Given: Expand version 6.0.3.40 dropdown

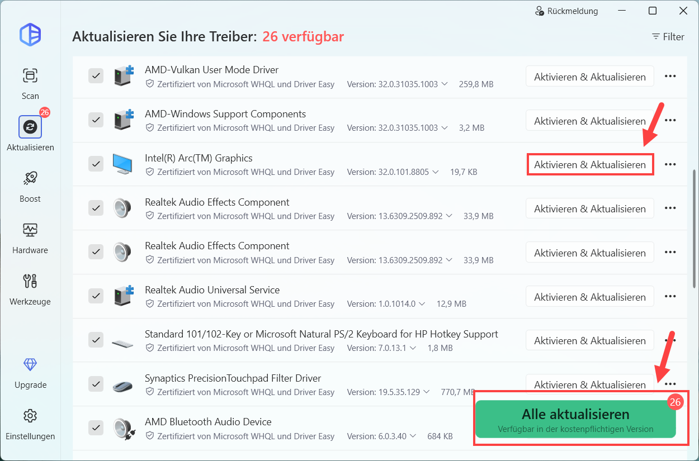Looking at the screenshot, I should coord(413,436).
